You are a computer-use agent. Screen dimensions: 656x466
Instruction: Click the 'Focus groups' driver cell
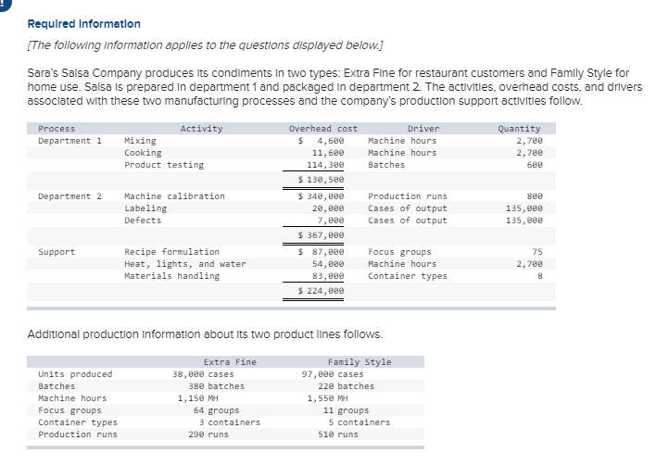tap(399, 252)
